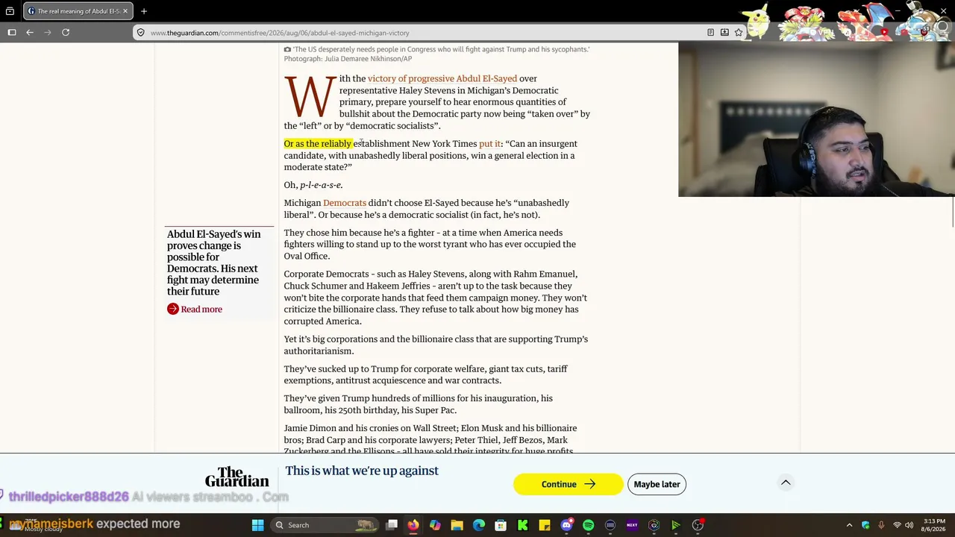Go back to the previous page
Screen dimensions: 955x537
(30, 33)
